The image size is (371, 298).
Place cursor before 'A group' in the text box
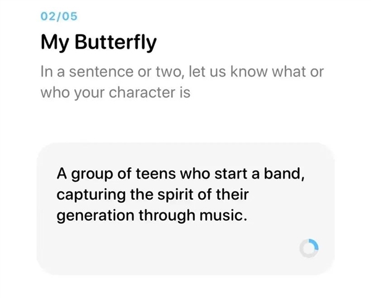tap(56, 173)
